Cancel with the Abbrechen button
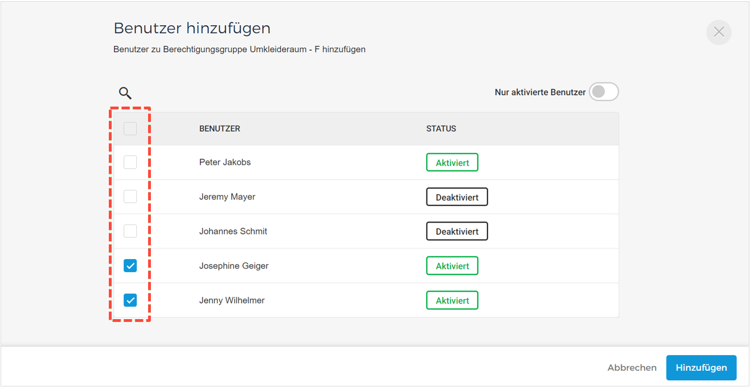Viewport: 750px width, 387px height. pyautogui.click(x=632, y=368)
